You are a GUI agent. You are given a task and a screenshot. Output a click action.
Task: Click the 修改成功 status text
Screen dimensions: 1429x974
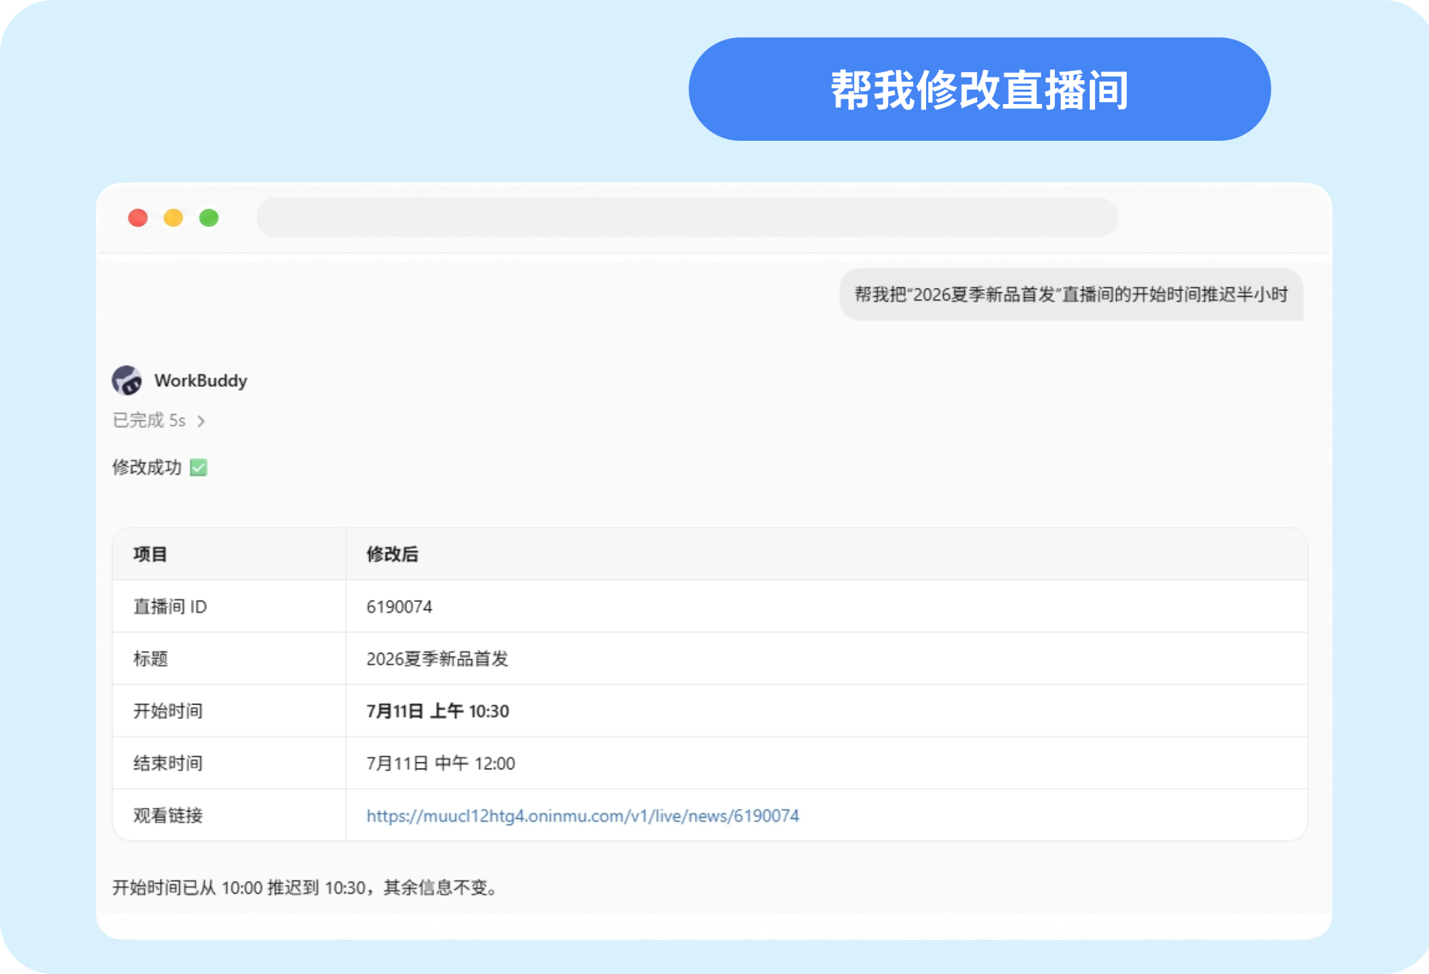(x=147, y=467)
